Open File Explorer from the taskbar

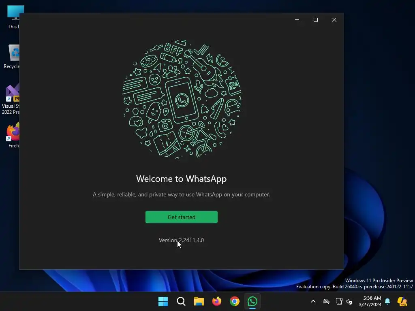(199, 301)
